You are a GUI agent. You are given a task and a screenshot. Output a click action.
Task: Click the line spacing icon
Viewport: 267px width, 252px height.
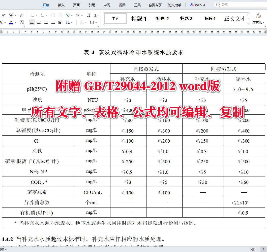pyautogui.click(x=68, y=22)
